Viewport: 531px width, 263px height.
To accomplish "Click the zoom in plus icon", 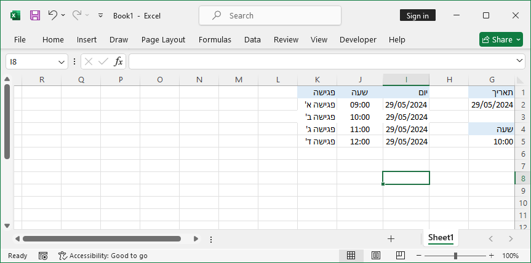I will pyautogui.click(x=491, y=256).
